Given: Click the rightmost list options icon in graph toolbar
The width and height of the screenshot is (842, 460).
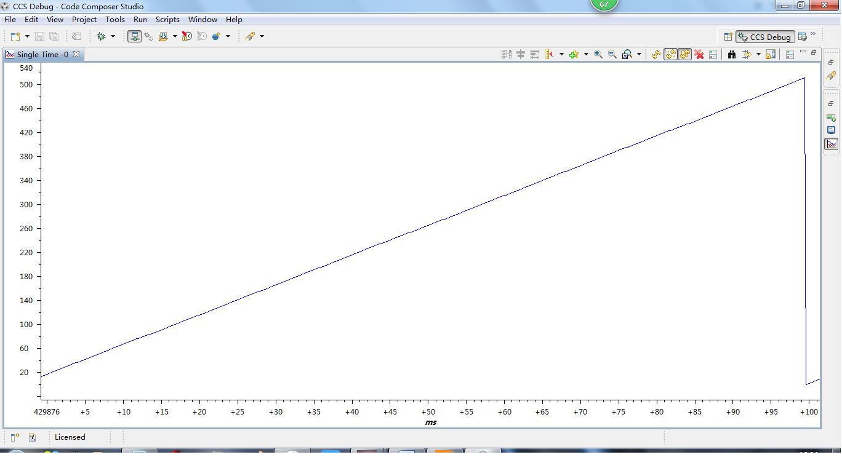Looking at the screenshot, I should (x=790, y=55).
